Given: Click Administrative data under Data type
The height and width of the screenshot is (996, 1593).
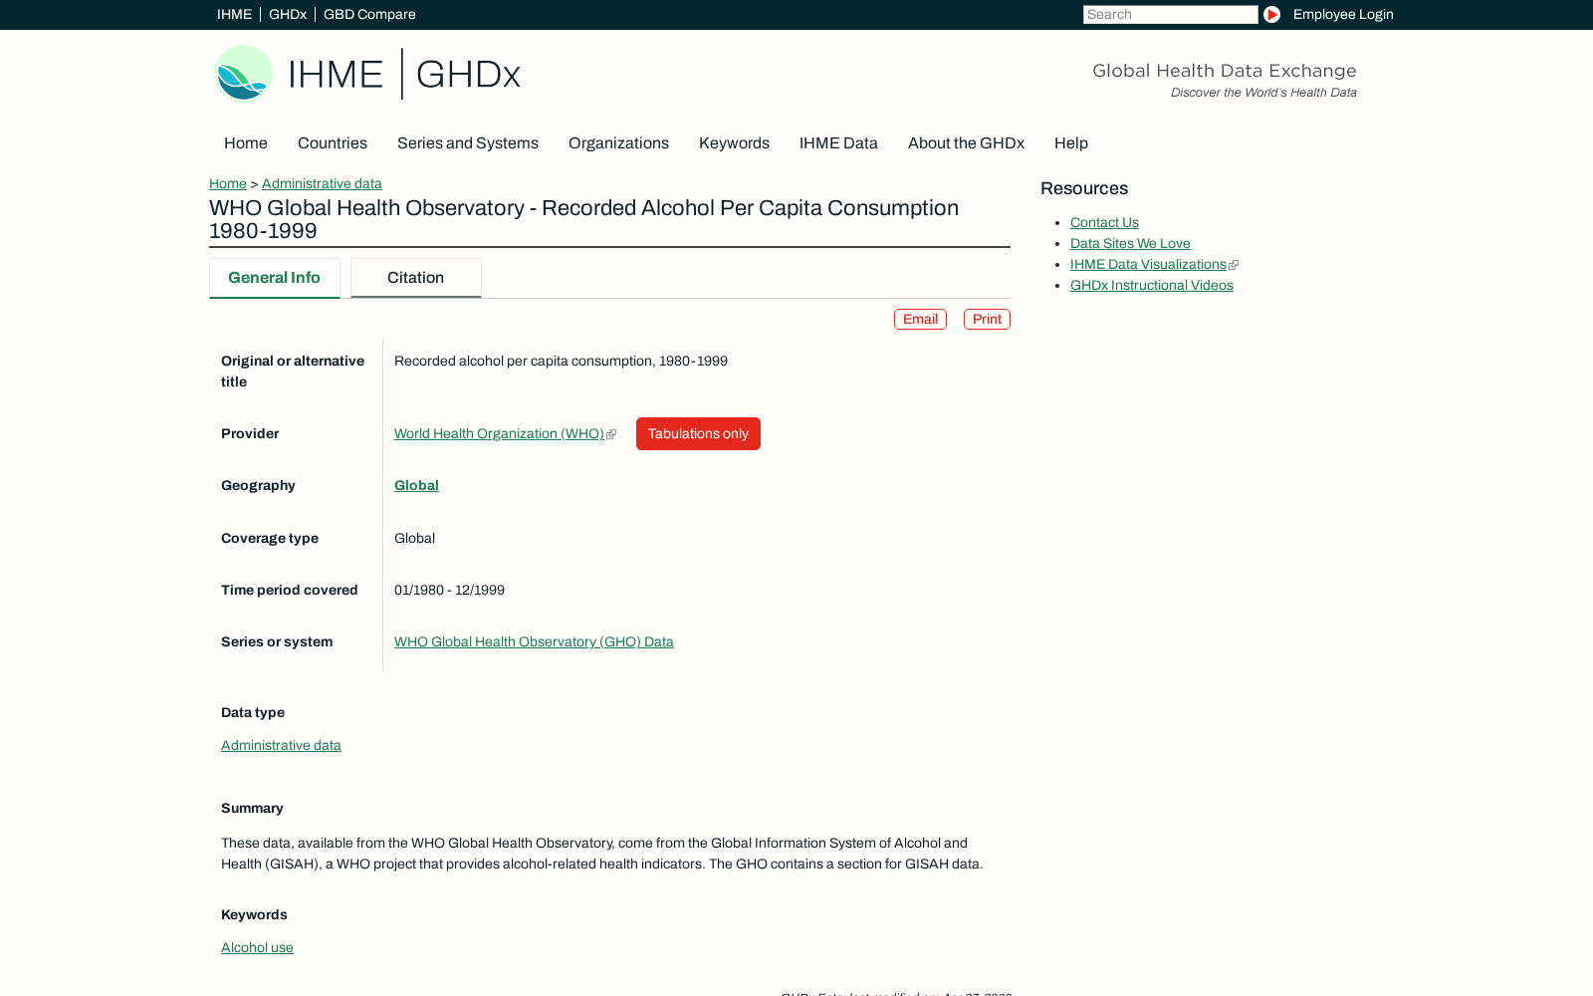Looking at the screenshot, I should pos(281,745).
